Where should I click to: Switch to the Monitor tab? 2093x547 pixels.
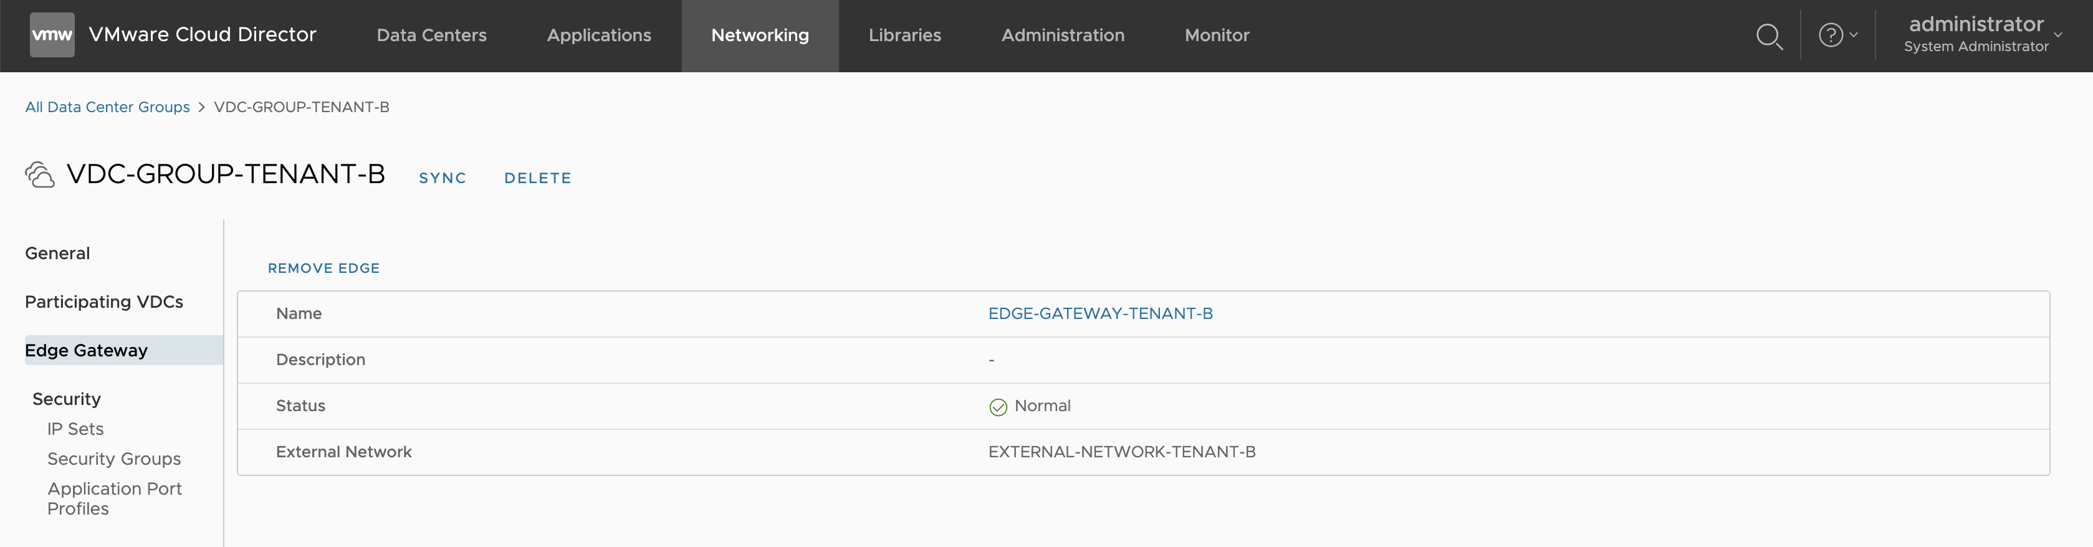click(x=1216, y=36)
